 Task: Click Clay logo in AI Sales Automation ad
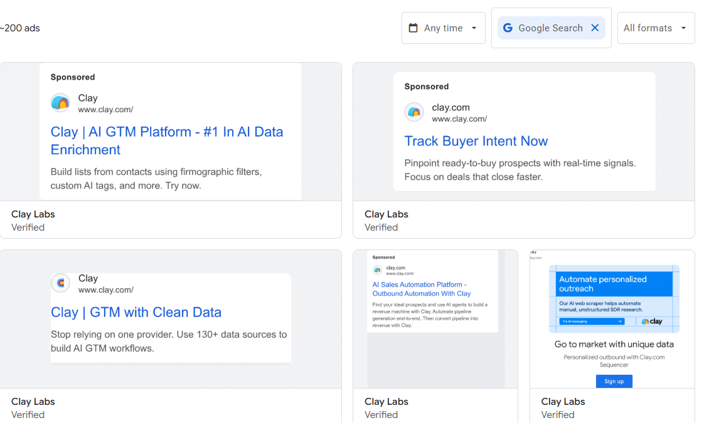tap(377, 270)
